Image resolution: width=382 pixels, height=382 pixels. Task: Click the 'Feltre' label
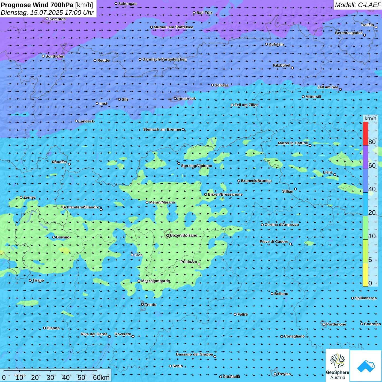243,314
